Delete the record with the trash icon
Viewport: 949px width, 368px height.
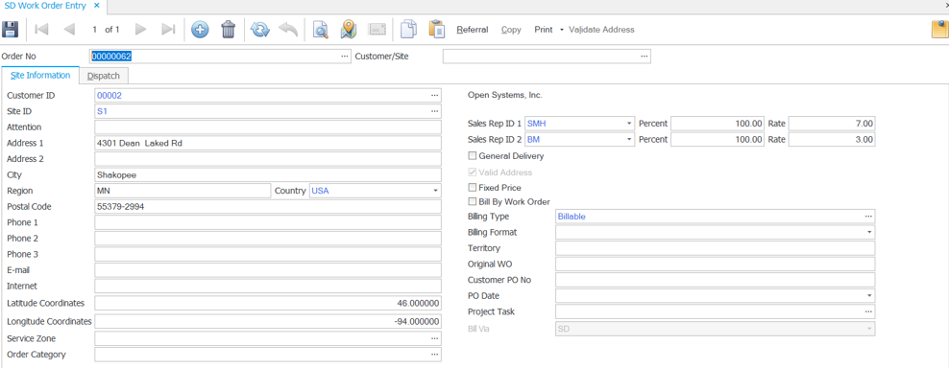(x=229, y=29)
